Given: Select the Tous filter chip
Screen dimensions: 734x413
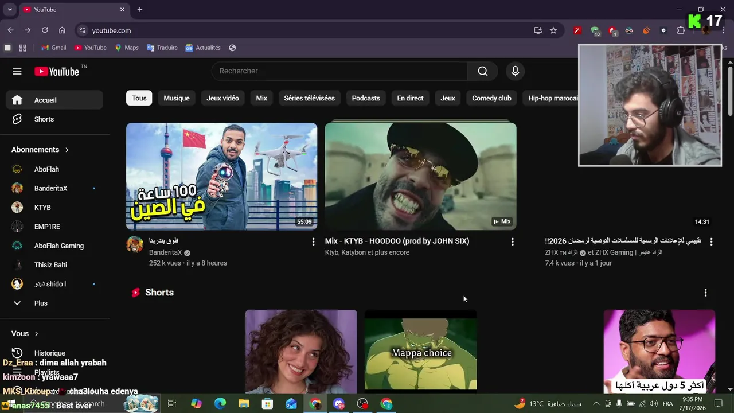Looking at the screenshot, I should [139, 98].
